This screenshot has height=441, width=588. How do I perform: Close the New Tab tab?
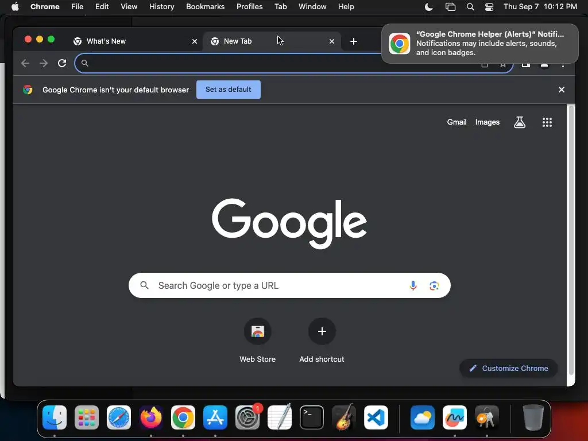[x=332, y=41]
